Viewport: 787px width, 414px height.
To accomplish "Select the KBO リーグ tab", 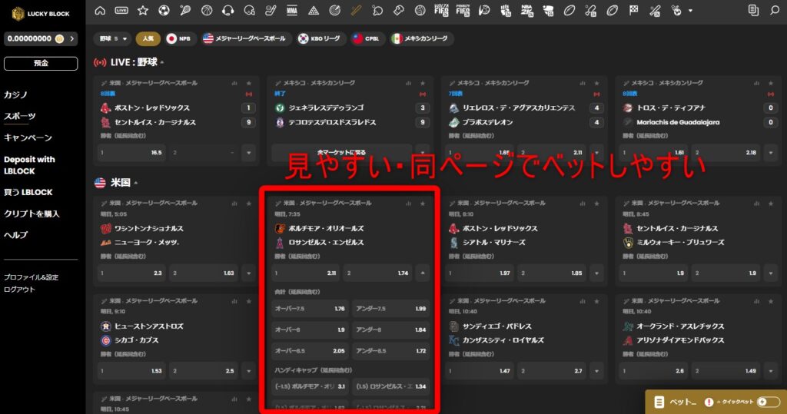I will click(x=320, y=38).
